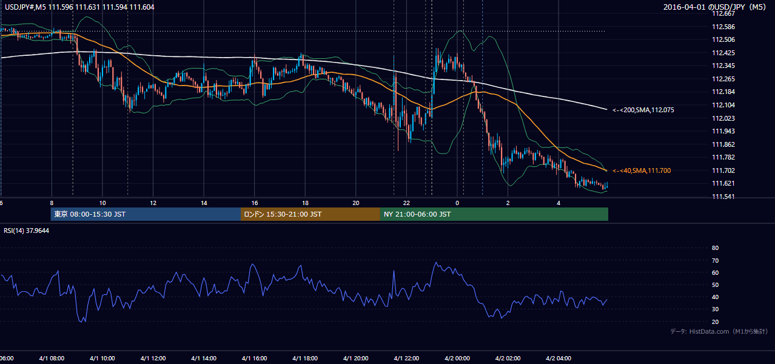
Task: Click the 111.862 price axis value
Action: pos(723,144)
